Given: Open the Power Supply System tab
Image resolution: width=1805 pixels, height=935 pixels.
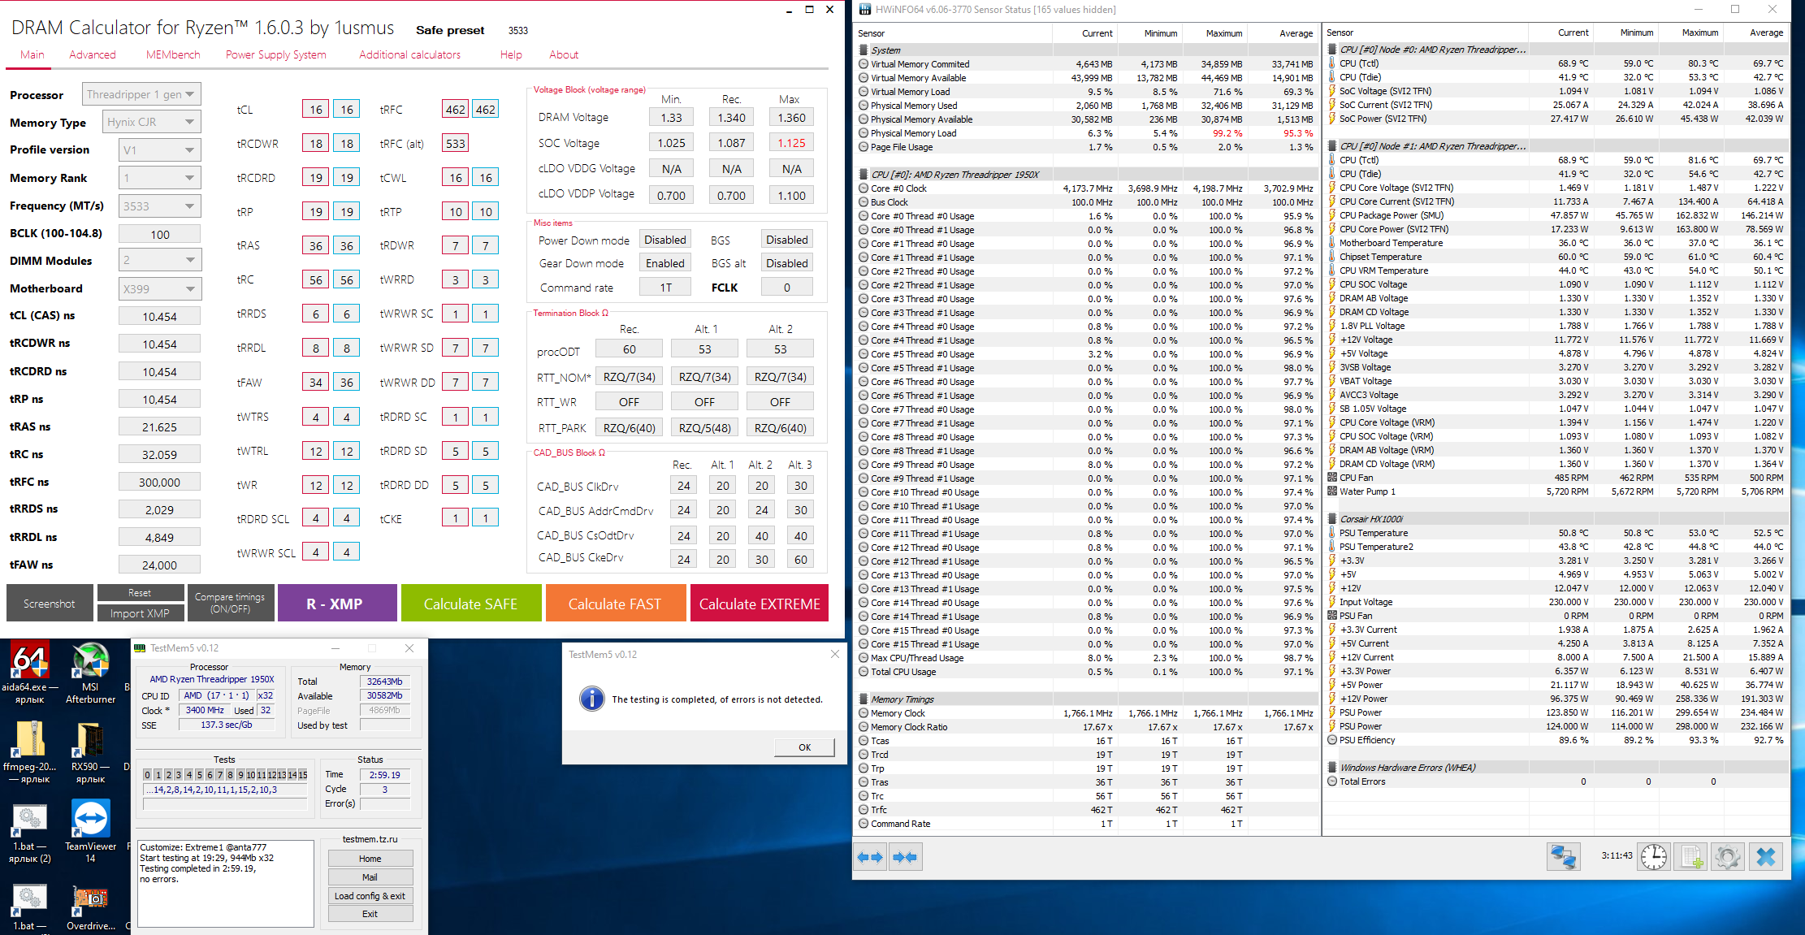Looking at the screenshot, I should coord(275,54).
